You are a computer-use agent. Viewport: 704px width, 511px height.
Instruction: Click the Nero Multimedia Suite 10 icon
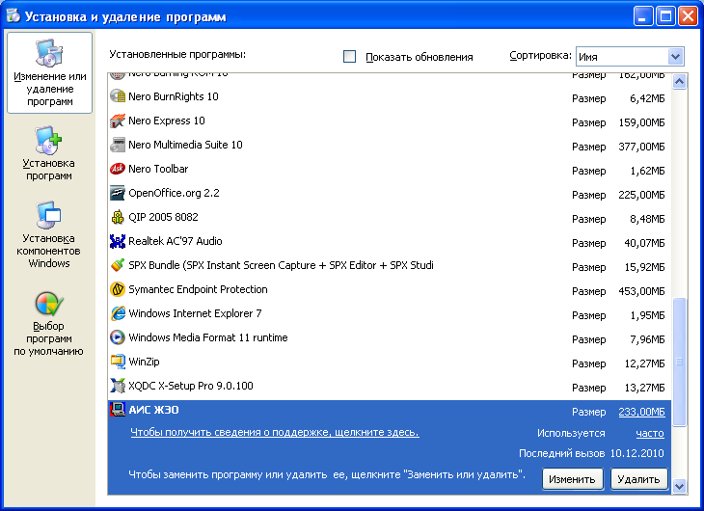[x=118, y=145]
